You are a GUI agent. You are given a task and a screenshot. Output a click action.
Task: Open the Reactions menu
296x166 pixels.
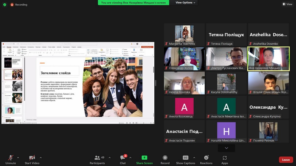[206, 158]
